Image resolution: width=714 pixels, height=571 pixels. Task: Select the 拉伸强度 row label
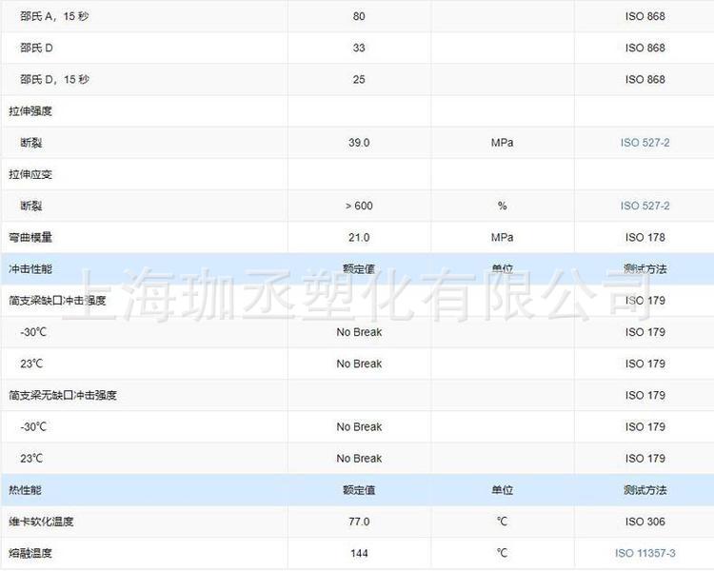point(30,110)
